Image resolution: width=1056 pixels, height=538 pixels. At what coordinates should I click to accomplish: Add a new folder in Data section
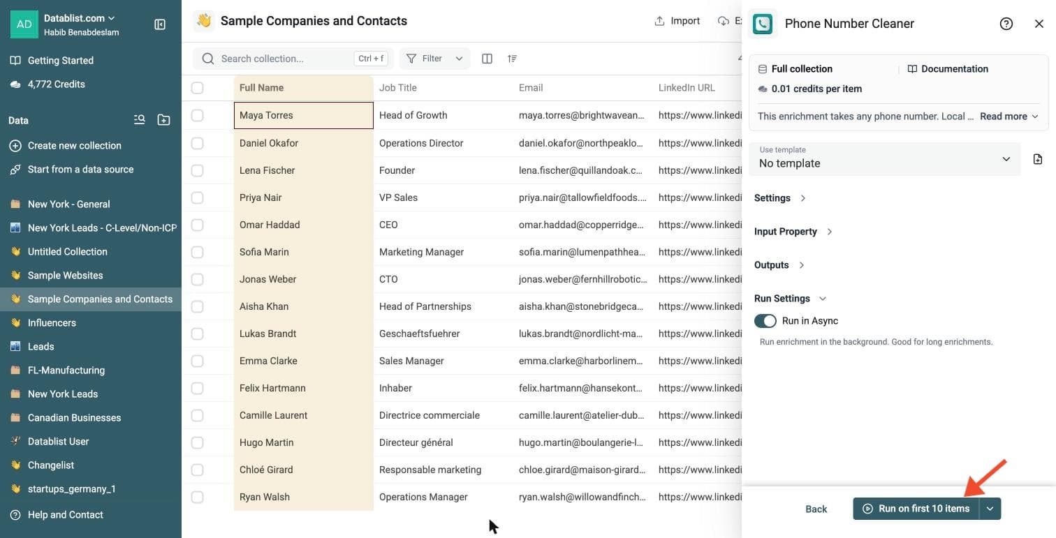[163, 120]
